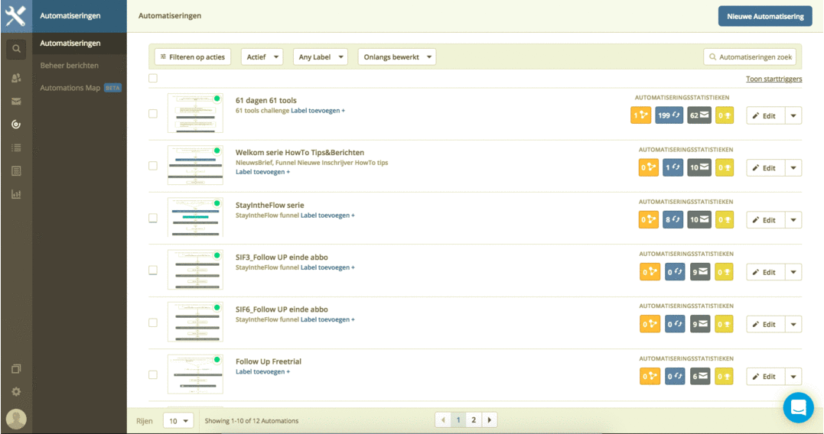Open the chat support bubble
This screenshot has height=434, width=824.
pos(798,407)
